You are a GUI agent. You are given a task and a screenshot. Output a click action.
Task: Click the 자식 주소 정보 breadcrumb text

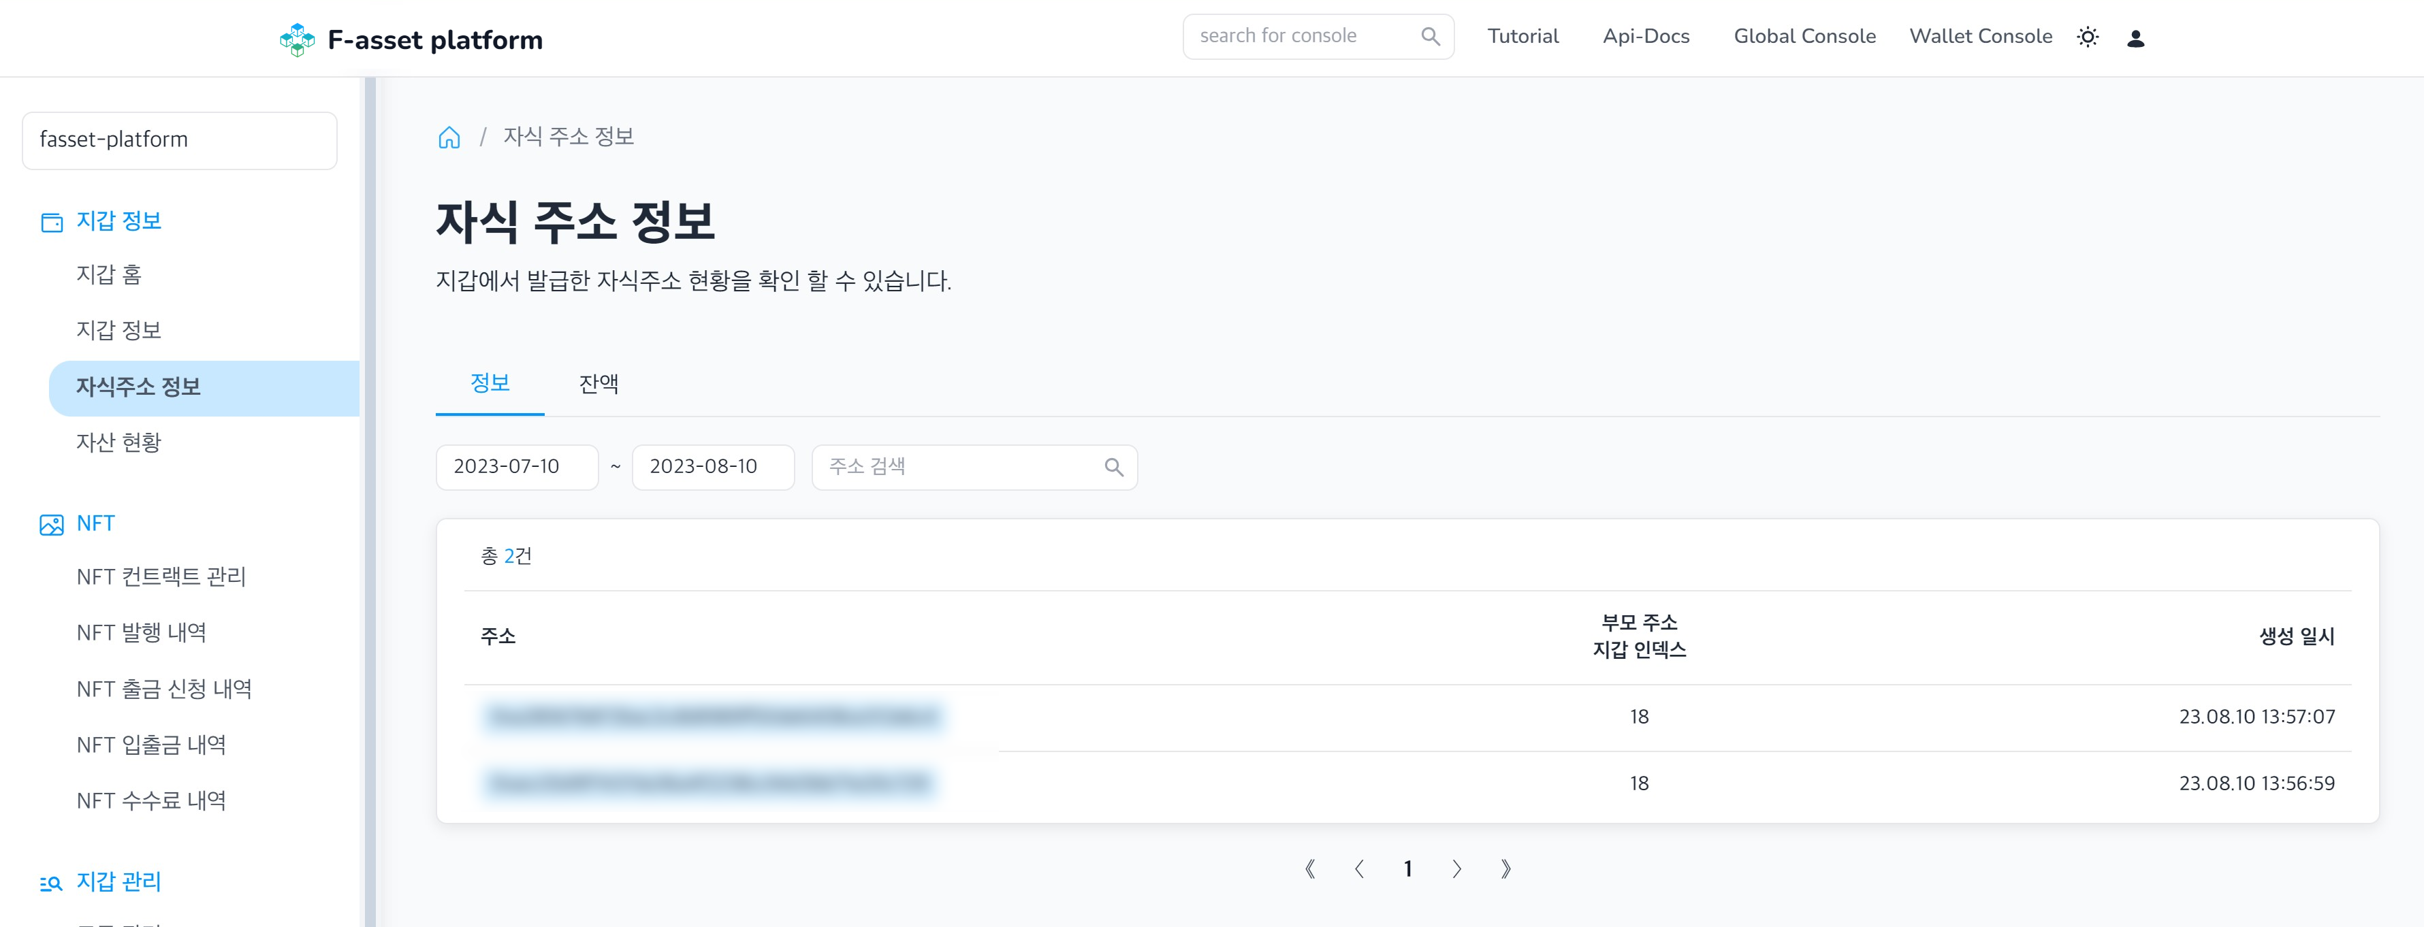(569, 137)
